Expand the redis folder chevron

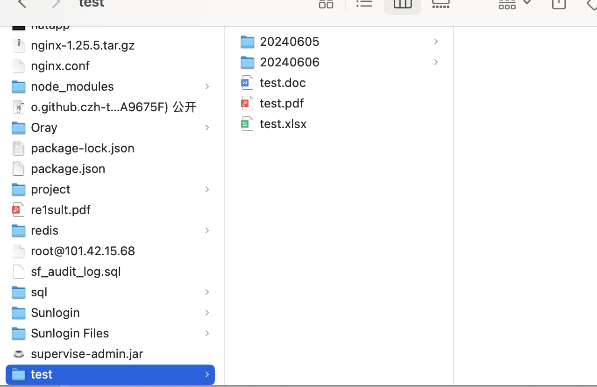(x=207, y=230)
